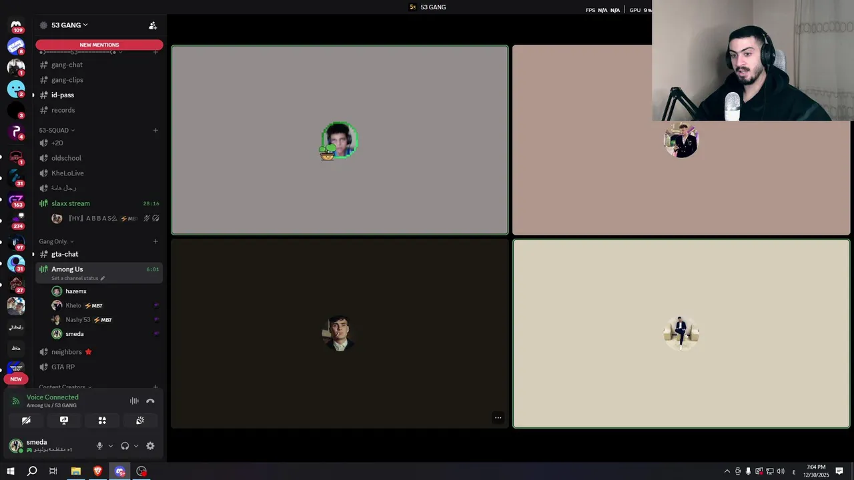Screen dimensions: 854x480
Task: Set a channel status edit link
Action: point(78,278)
